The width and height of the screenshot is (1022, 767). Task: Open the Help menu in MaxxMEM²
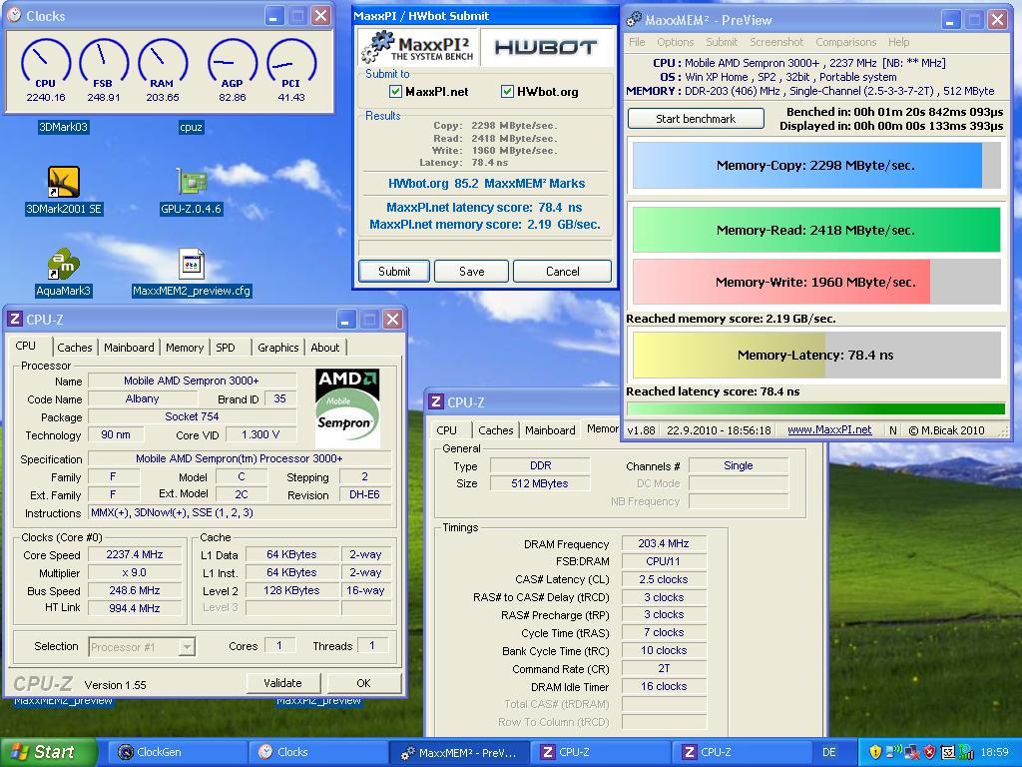click(899, 42)
